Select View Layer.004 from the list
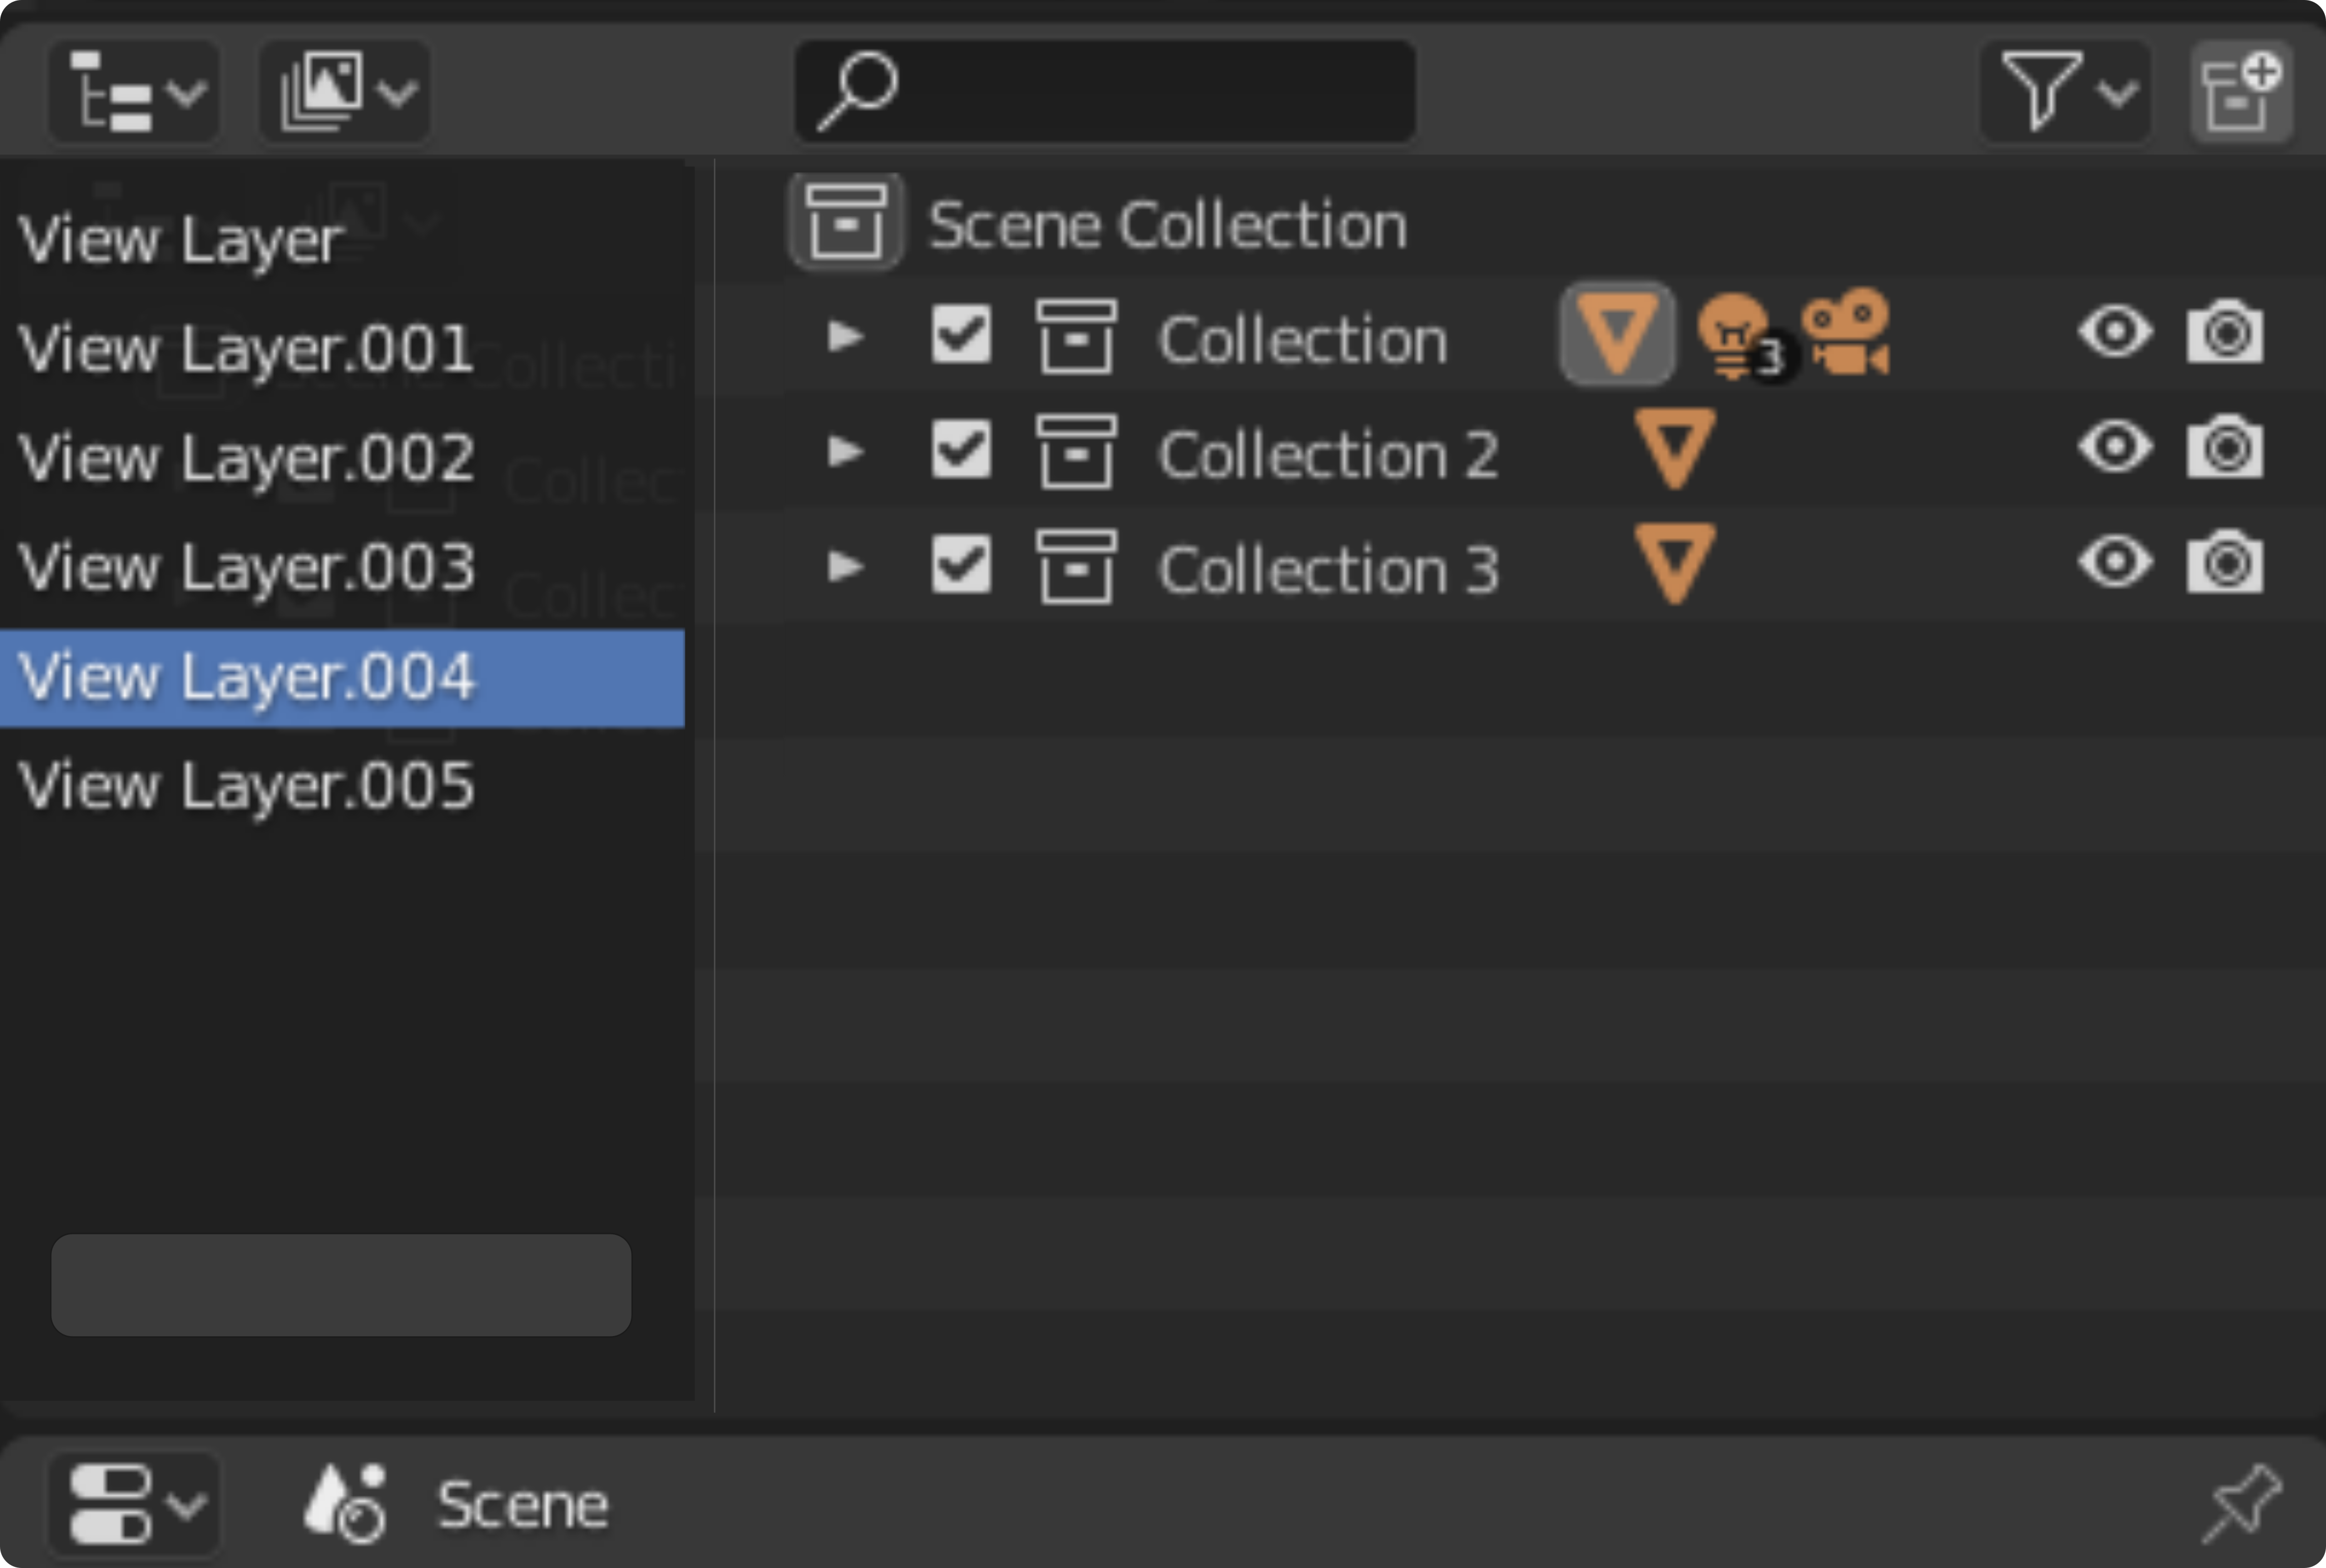Screen dimensions: 2326x1568 [342, 678]
